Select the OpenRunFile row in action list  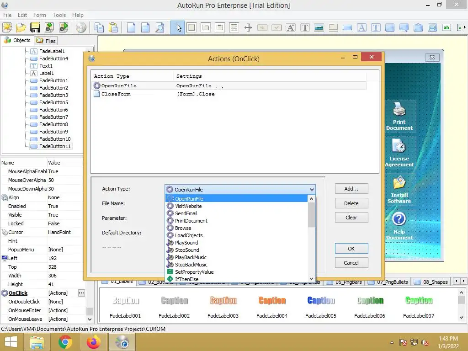(x=229, y=85)
